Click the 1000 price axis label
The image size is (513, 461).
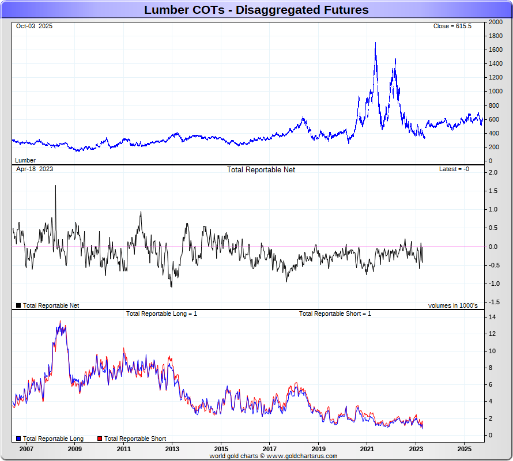(496, 91)
